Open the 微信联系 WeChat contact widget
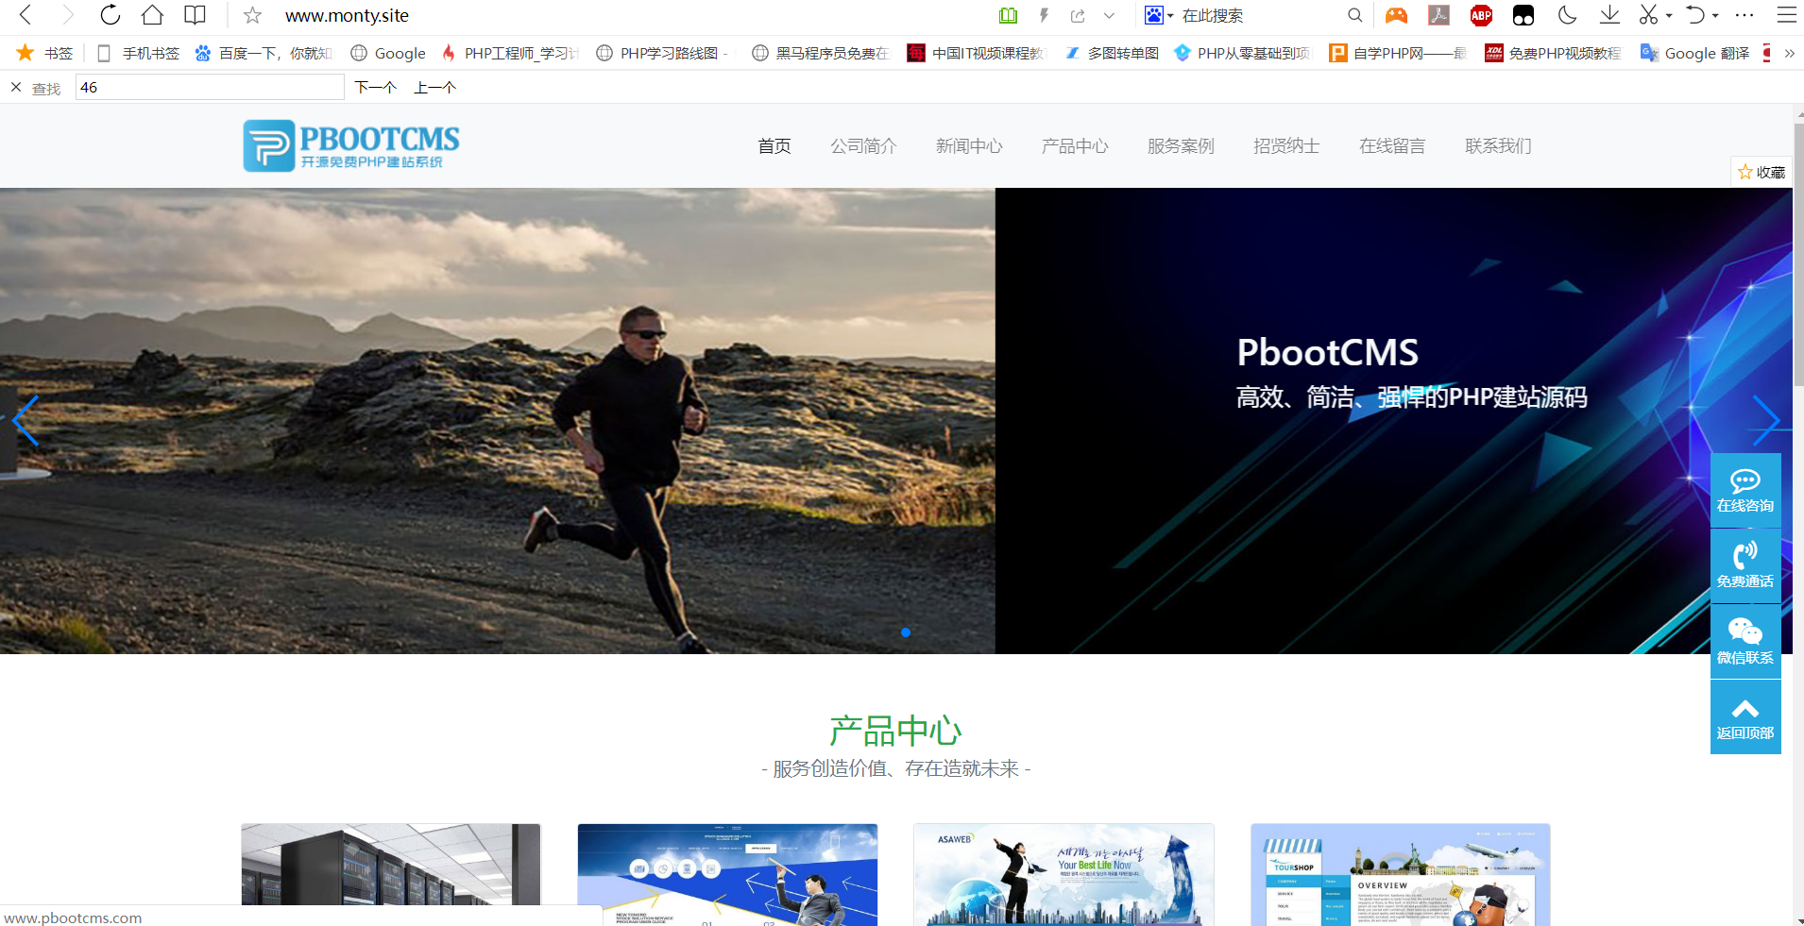The width and height of the screenshot is (1804, 926). [x=1744, y=639]
